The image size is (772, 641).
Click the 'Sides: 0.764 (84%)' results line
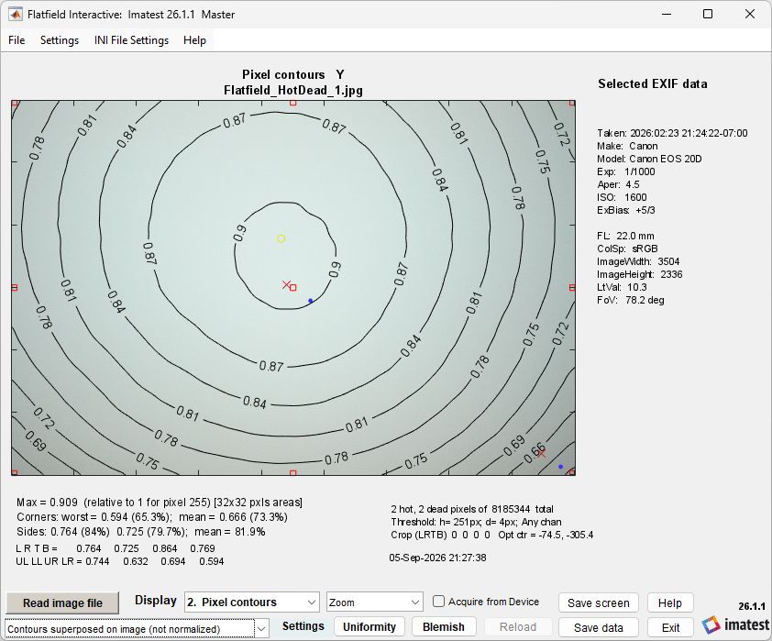[x=141, y=532]
